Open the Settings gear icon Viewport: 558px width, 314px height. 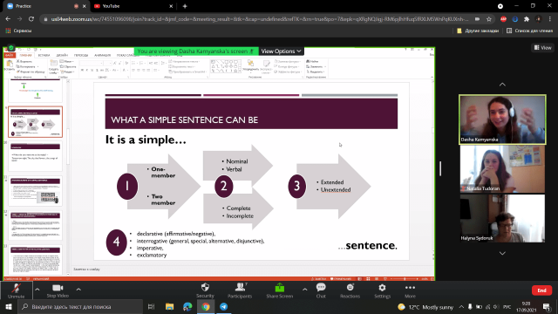(x=382, y=287)
